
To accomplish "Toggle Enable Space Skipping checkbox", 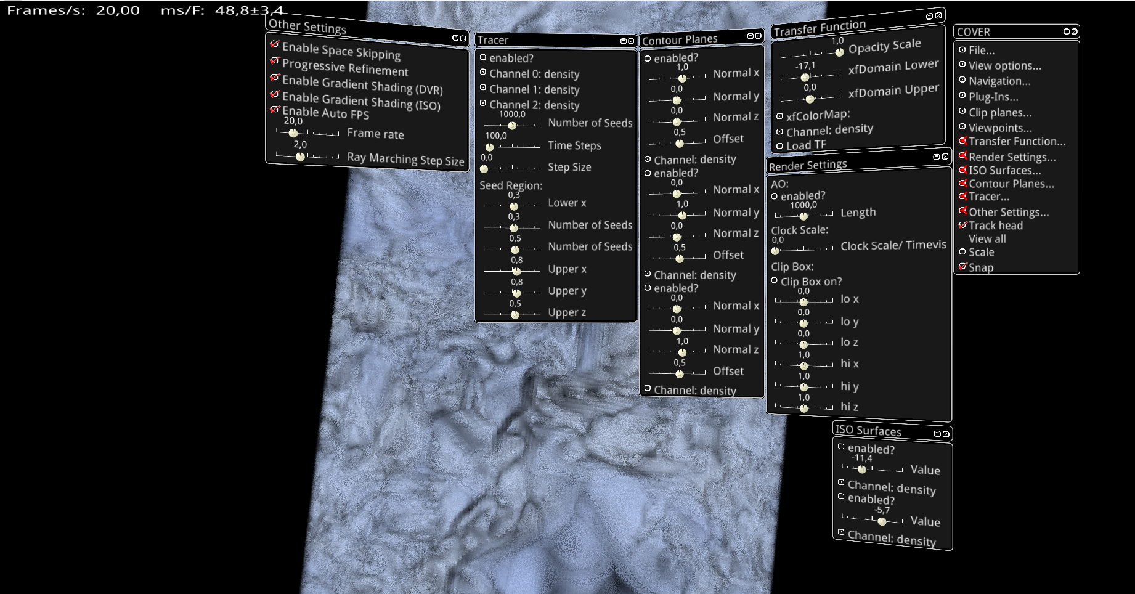I will pyautogui.click(x=275, y=44).
